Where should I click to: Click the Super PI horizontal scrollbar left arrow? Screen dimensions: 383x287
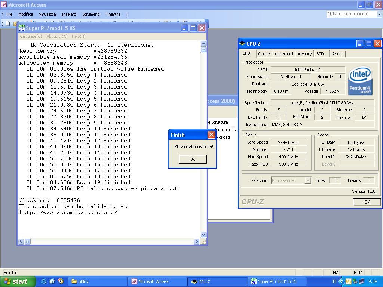[x=21, y=241]
